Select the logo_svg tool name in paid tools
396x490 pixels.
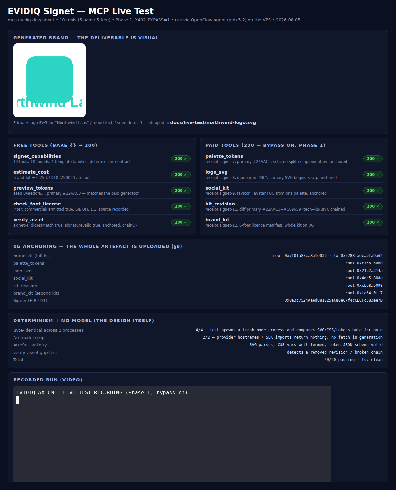(216, 172)
